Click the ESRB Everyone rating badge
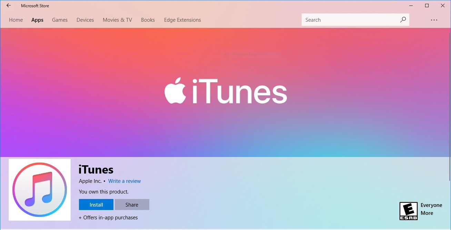Viewport: 451px width, 230px height. point(409,211)
